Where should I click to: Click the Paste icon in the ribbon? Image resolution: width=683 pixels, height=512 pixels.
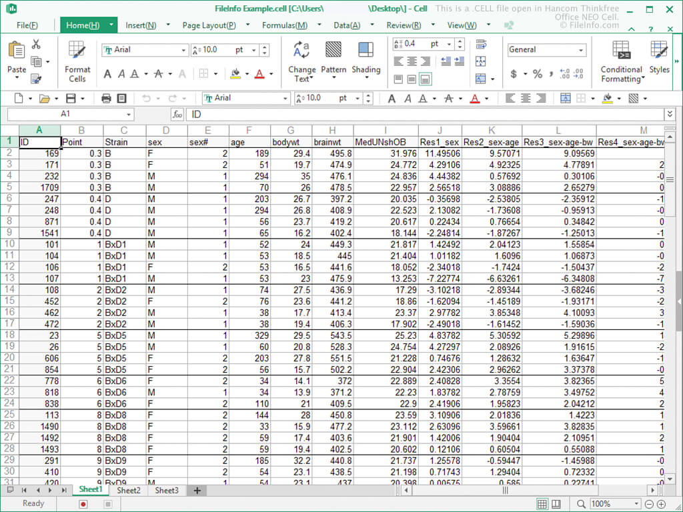[x=17, y=51]
